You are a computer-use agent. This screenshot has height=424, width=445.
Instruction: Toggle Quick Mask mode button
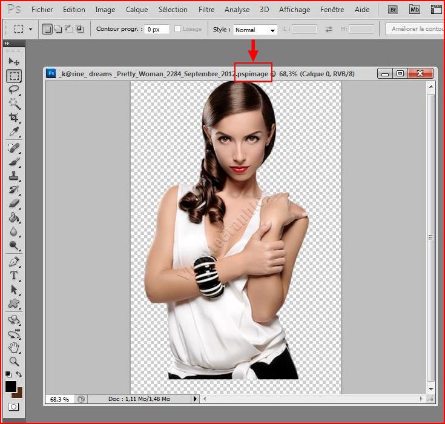tap(13, 406)
